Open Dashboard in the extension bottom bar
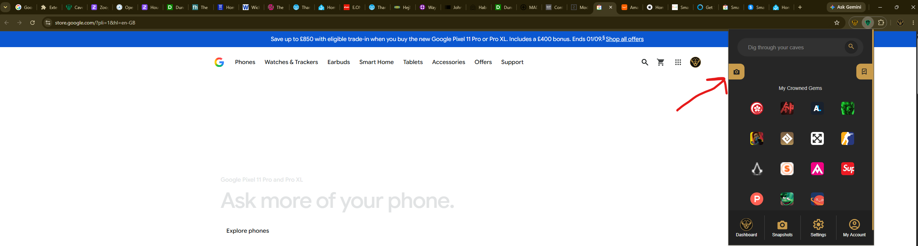The width and height of the screenshot is (918, 246). [746, 228]
